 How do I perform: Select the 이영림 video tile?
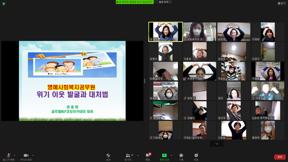(x=268, y=32)
